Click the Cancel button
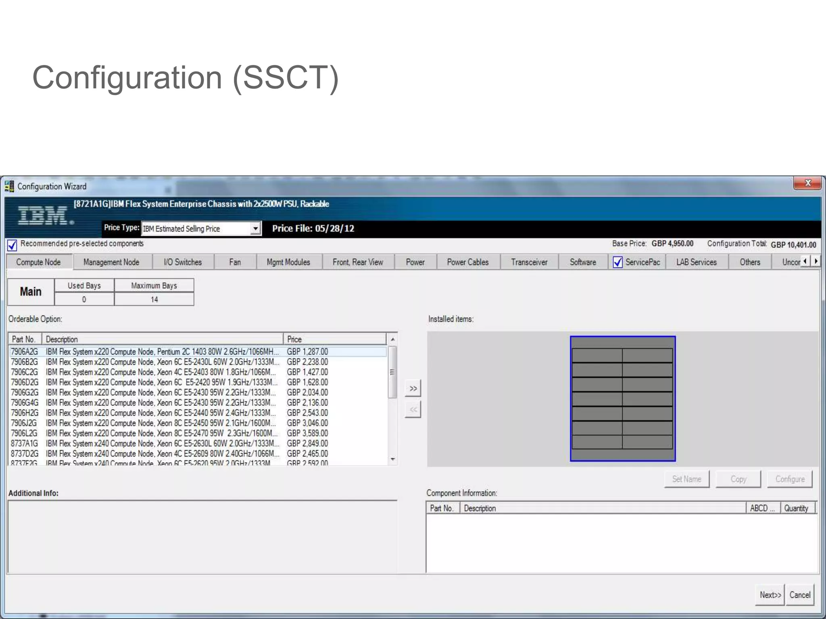This screenshot has height=619, width=826. coord(800,595)
